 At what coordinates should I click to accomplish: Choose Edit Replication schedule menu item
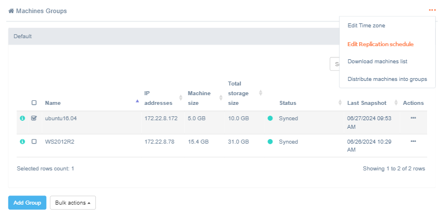380,44
